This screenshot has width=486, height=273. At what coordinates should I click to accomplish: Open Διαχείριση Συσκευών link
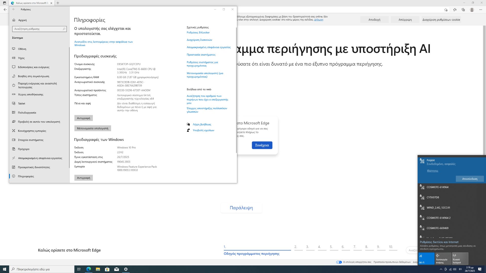199,40
